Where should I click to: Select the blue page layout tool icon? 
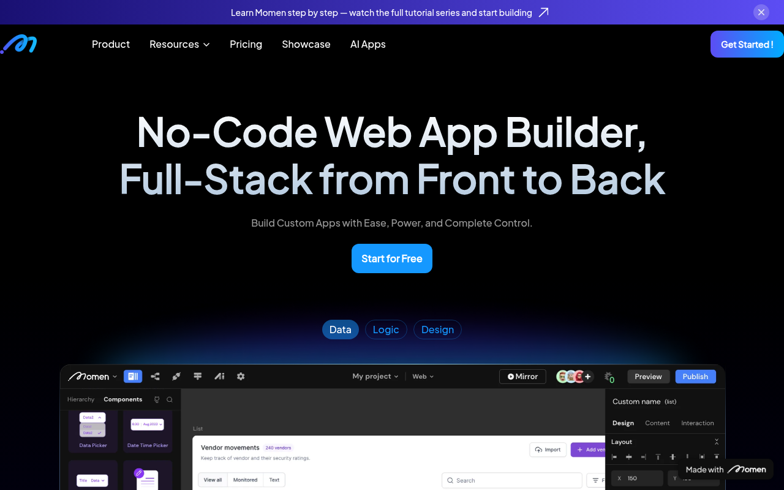(133, 376)
